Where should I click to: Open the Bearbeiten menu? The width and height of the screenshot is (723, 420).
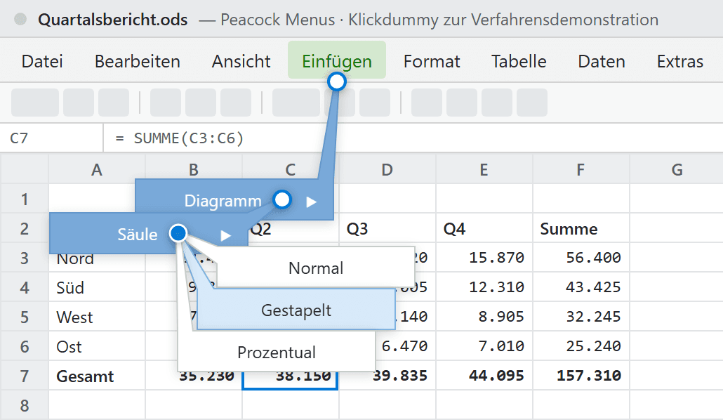click(x=138, y=61)
